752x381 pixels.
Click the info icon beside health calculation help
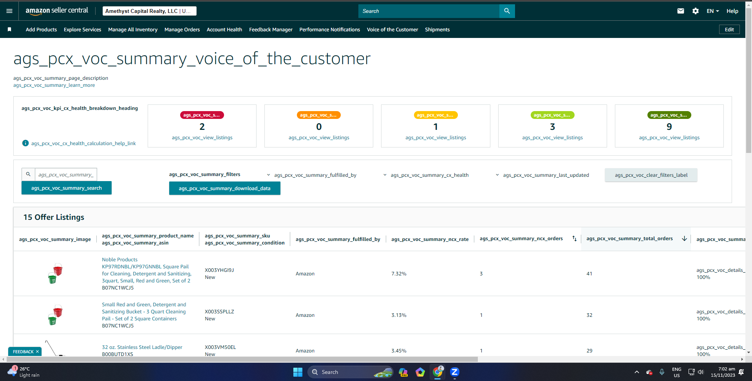click(25, 143)
